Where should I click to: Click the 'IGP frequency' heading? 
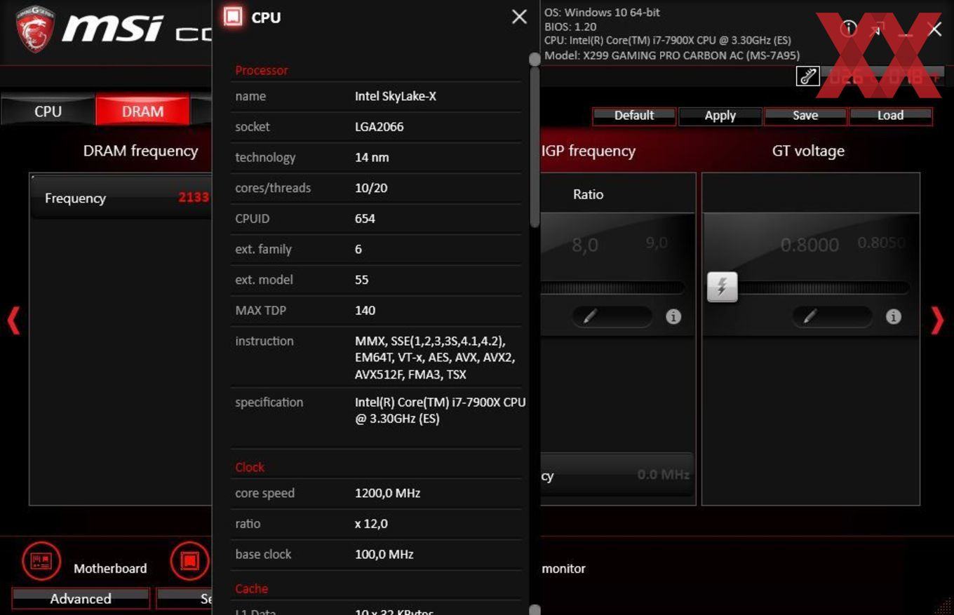[588, 151]
